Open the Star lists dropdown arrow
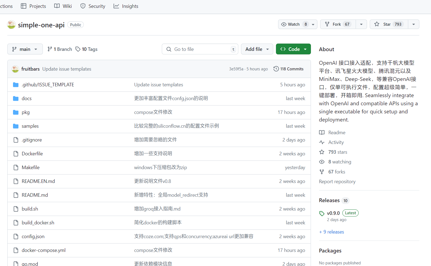This screenshot has height=266, width=431. pyautogui.click(x=414, y=24)
